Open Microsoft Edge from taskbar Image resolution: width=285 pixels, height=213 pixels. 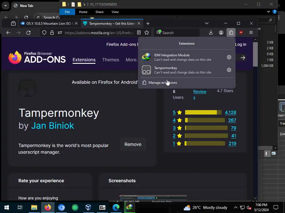point(116,207)
